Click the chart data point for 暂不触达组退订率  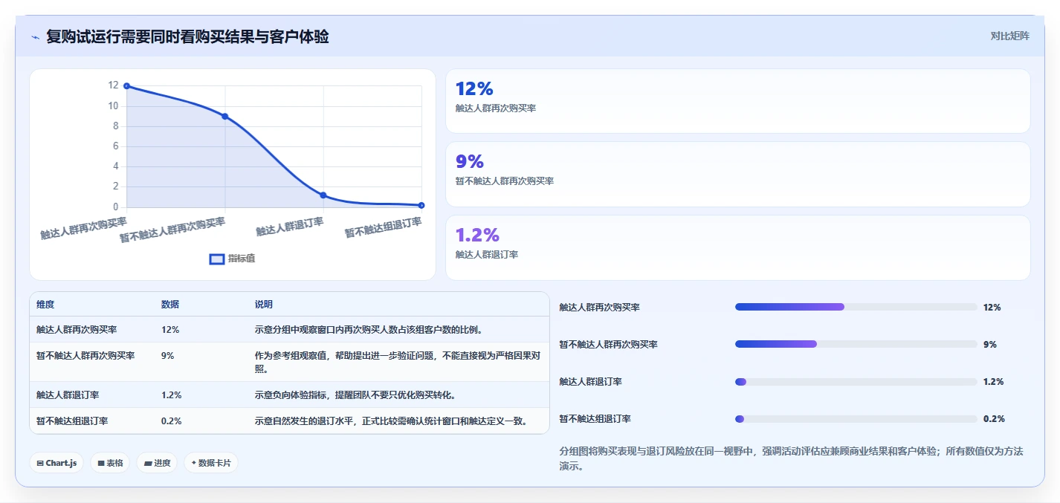point(421,205)
